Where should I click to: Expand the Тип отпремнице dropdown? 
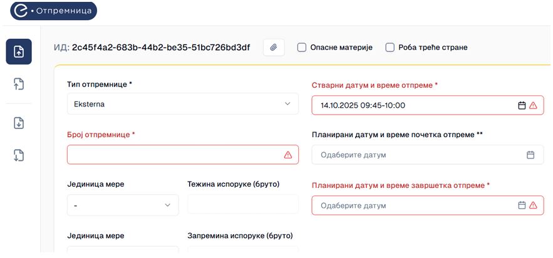coord(182,104)
